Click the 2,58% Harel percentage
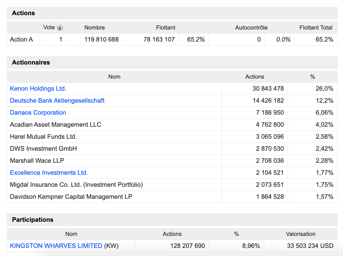Viewport: 343px width, 256px height. pyautogui.click(x=324, y=137)
